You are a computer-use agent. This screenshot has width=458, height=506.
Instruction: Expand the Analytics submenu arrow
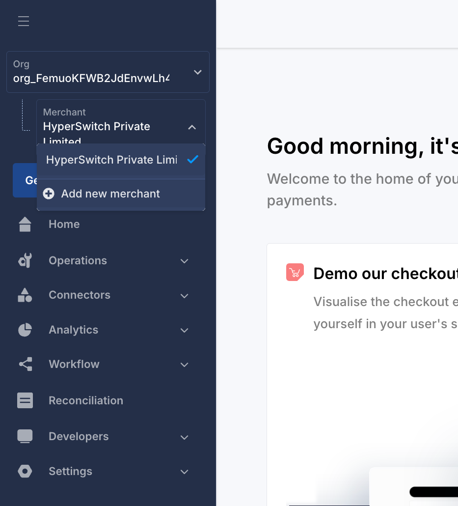[x=185, y=330]
